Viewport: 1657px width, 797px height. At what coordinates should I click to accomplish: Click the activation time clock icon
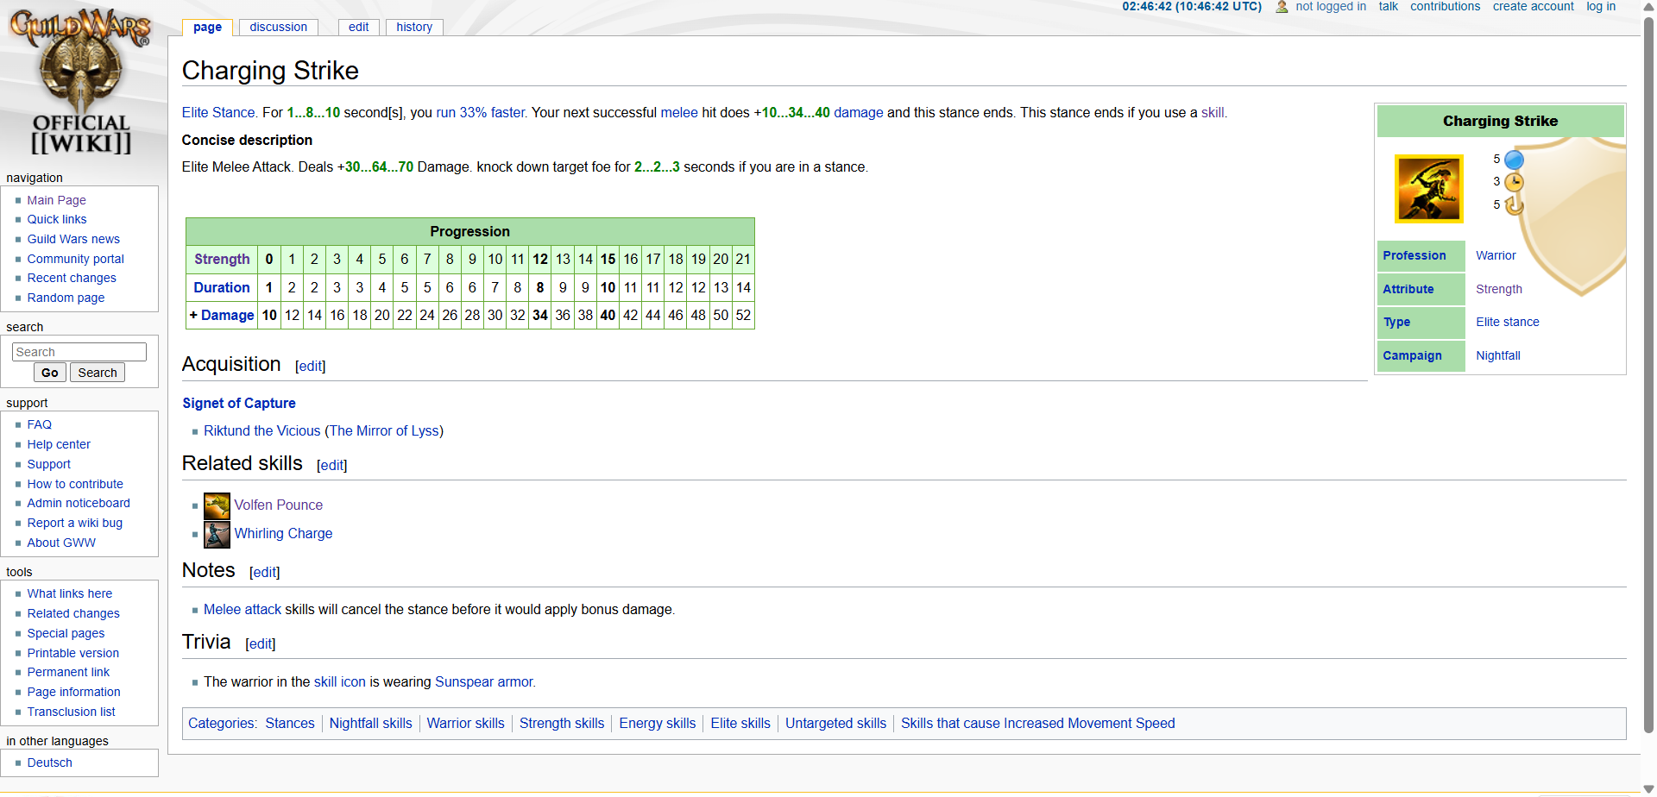[1514, 182]
